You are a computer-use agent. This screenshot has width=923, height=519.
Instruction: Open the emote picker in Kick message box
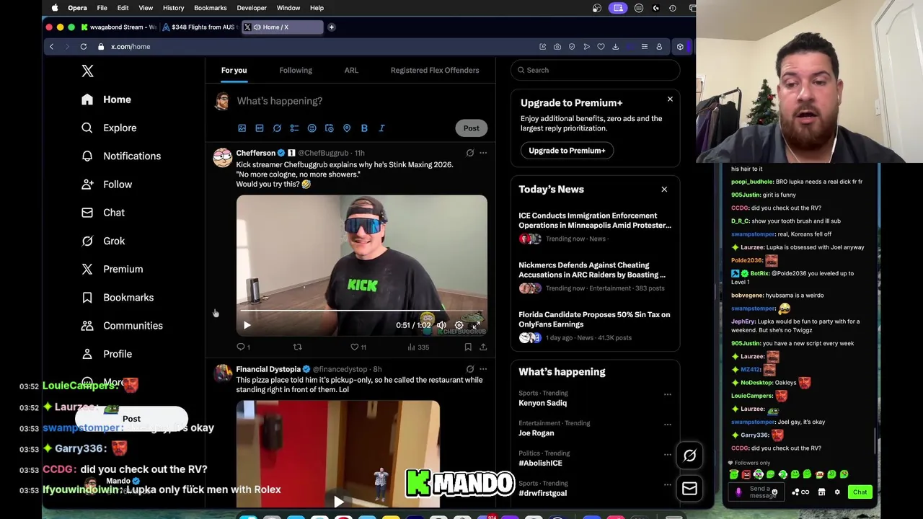pyautogui.click(x=774, y=492)
